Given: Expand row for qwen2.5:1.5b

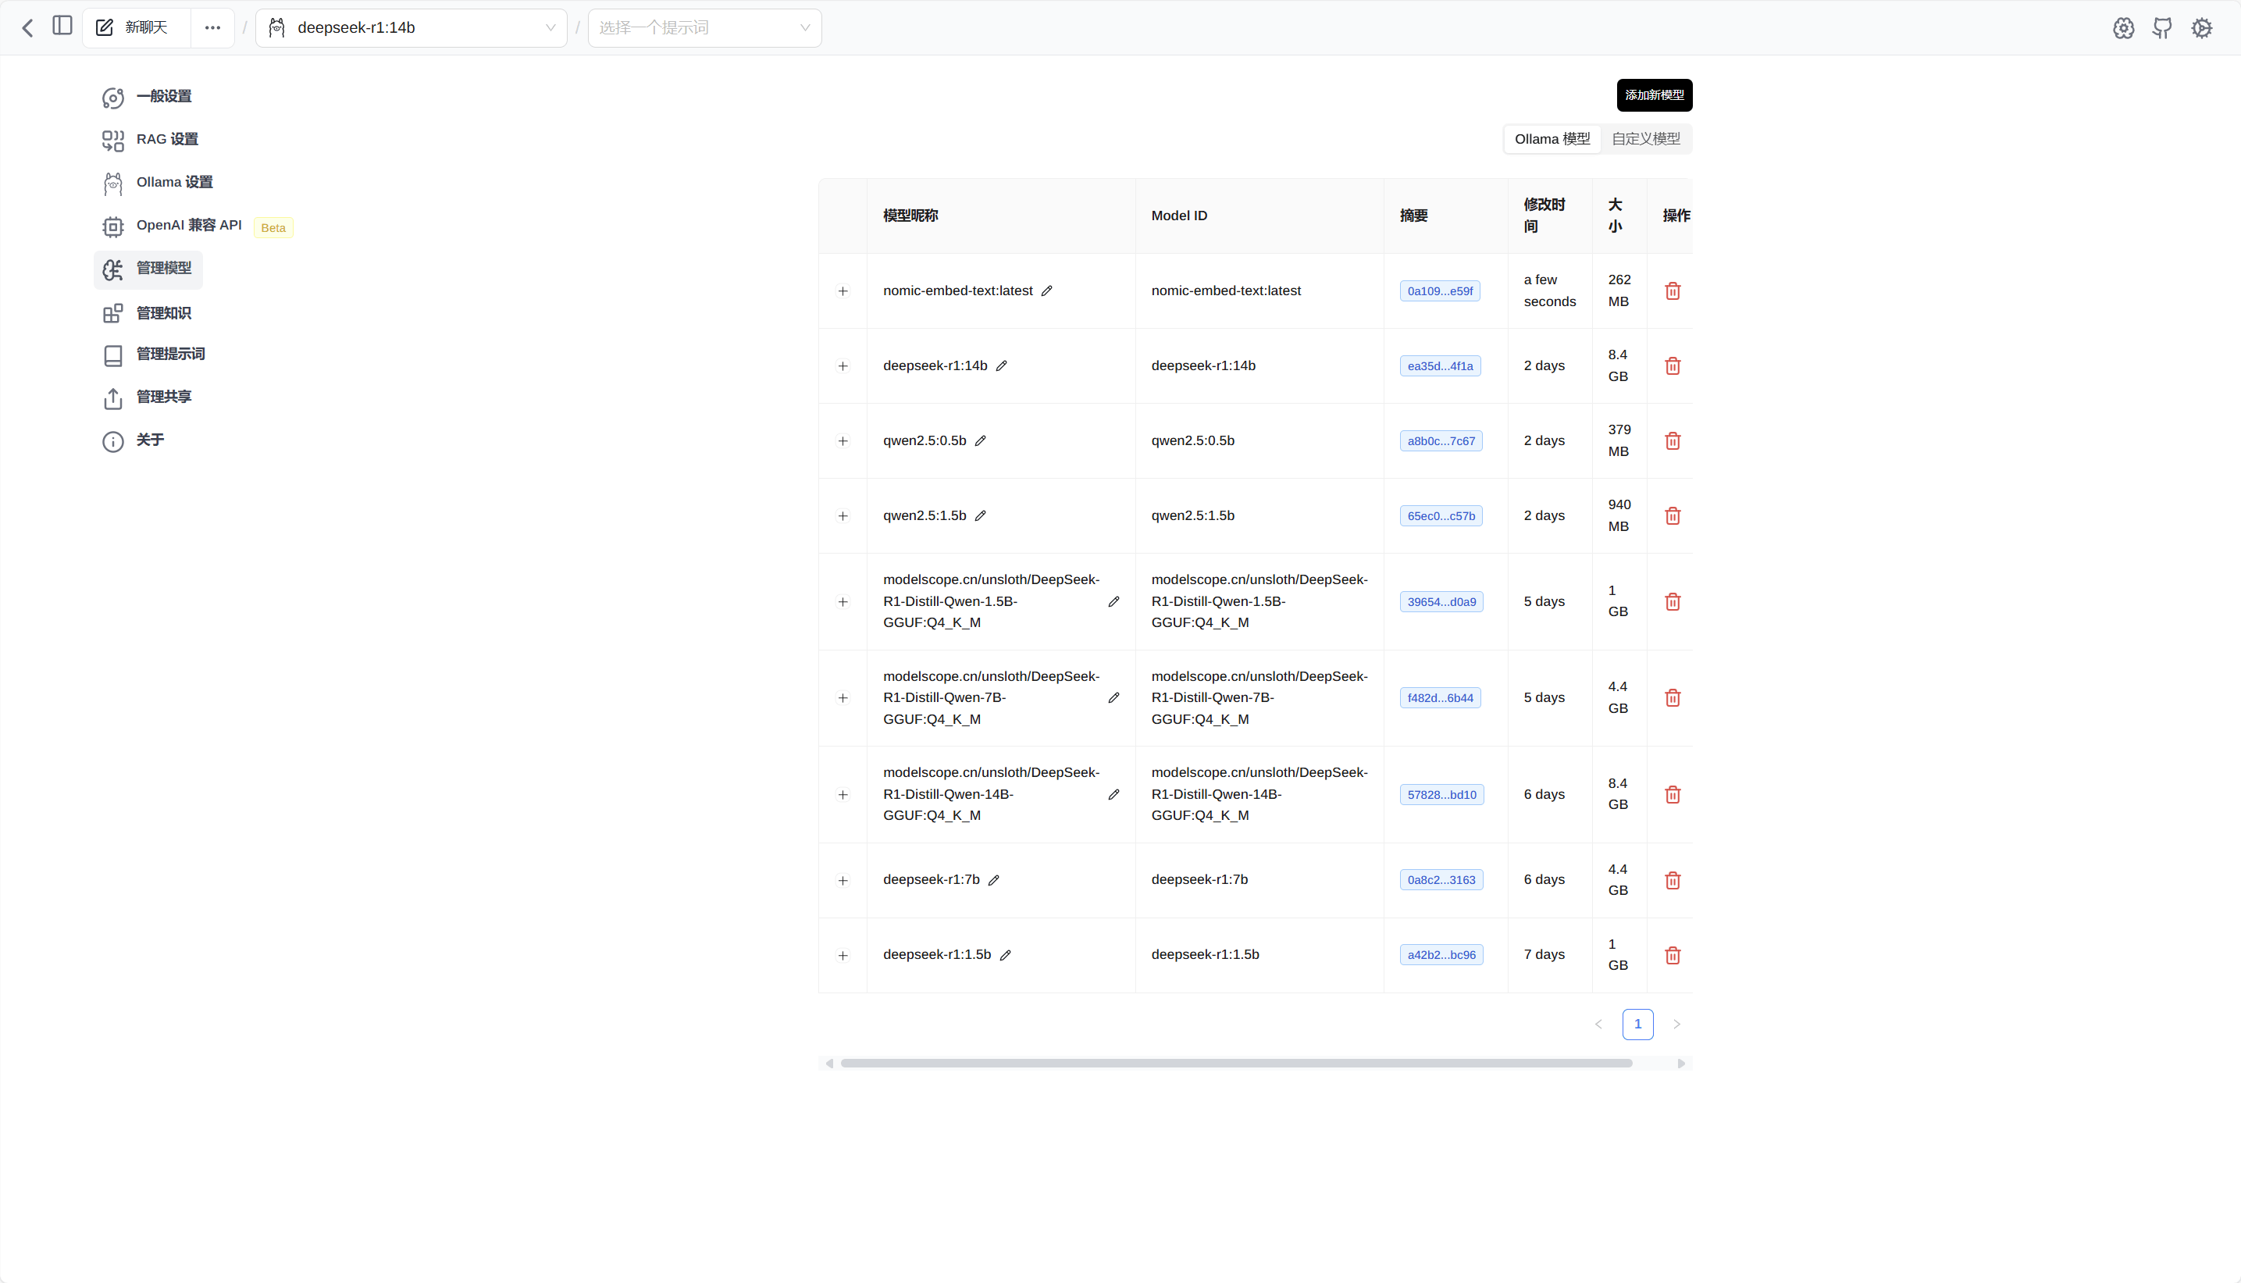Looking at the screenshot, I should tap(843, 515).
